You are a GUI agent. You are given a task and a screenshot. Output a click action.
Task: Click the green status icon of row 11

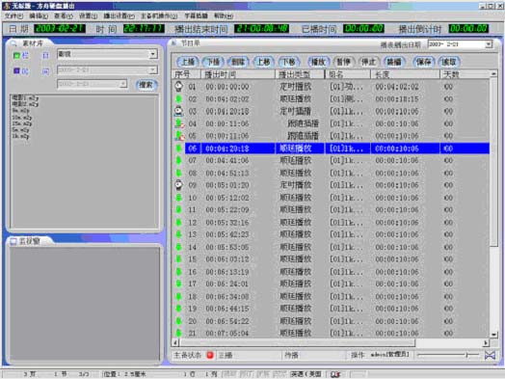point(178,210)
